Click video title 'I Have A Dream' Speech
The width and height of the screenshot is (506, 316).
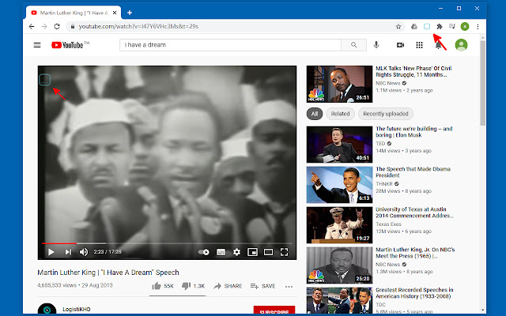pos(108,273)
